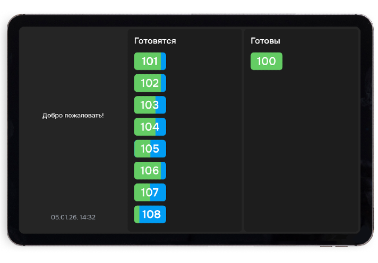Tap the order 104 badge
378x263 pixels.
click(x=150, y=127)
